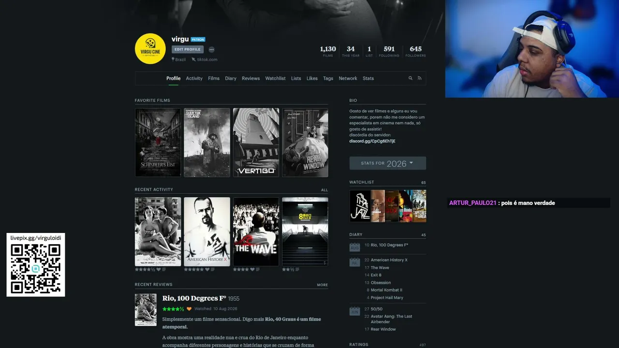Screen dimensions: 619x348
Task: Open the 1,130 Films stat
Action: [x=328, y=51]
